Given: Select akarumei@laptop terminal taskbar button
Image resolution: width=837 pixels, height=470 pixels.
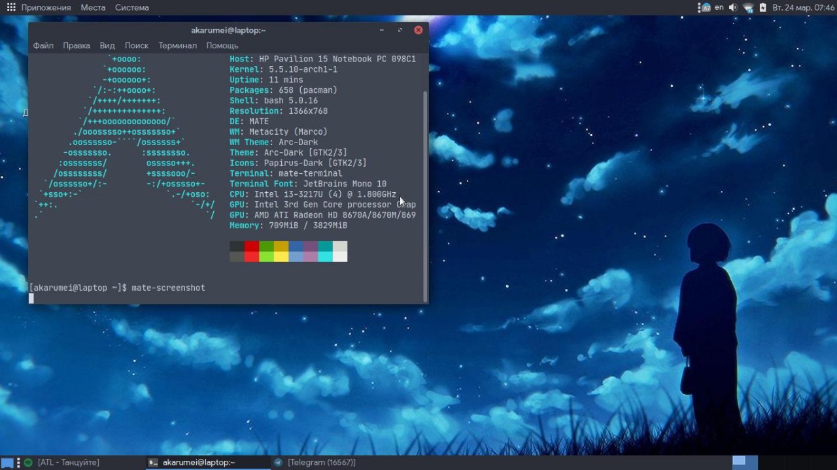Looking at the screenshot, I should pyautogui.click(x=207, y=463).
